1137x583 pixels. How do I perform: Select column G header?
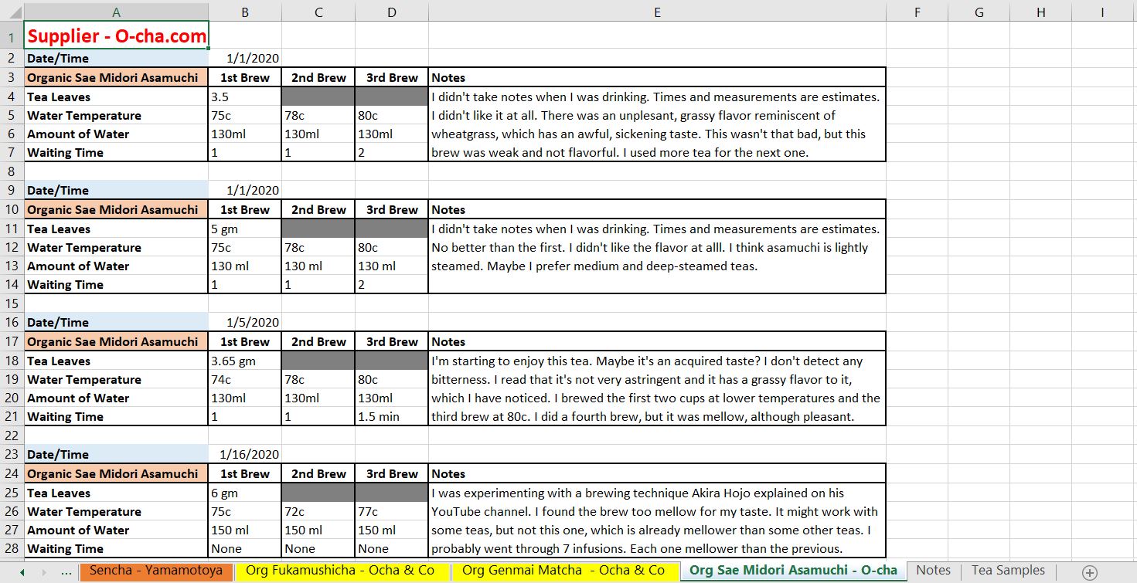979,12
